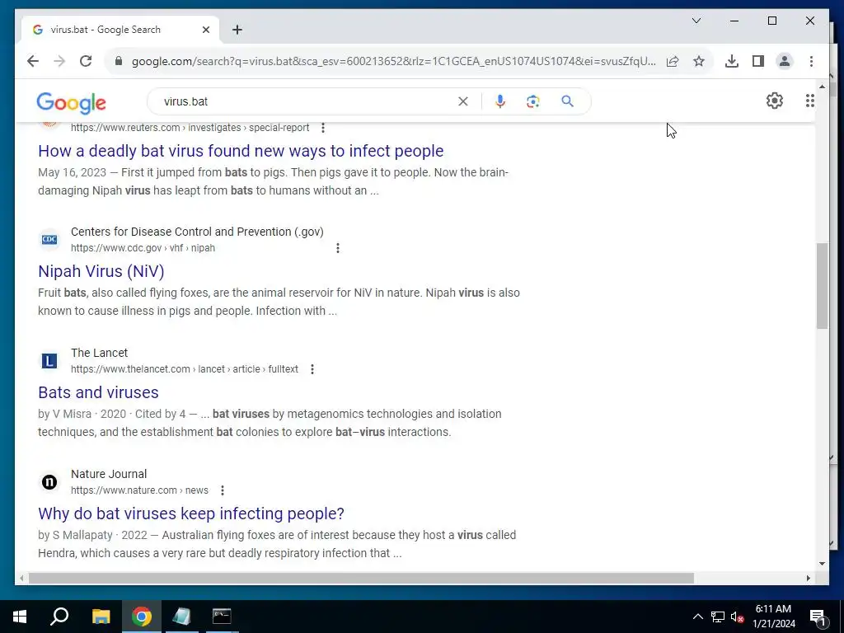Click the horizontal scrollbar right arrow
Screen dimensions: 844x633
tap(808, 578)
